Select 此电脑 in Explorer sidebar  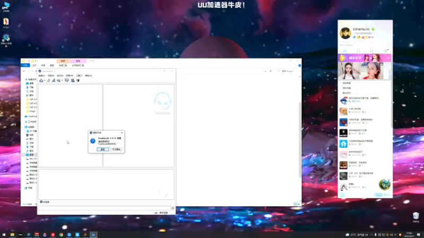click(30, 127)
